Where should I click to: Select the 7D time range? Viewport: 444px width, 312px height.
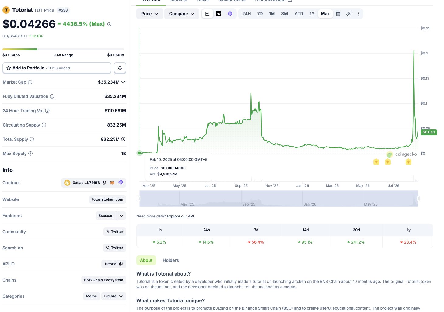[260, 14]
